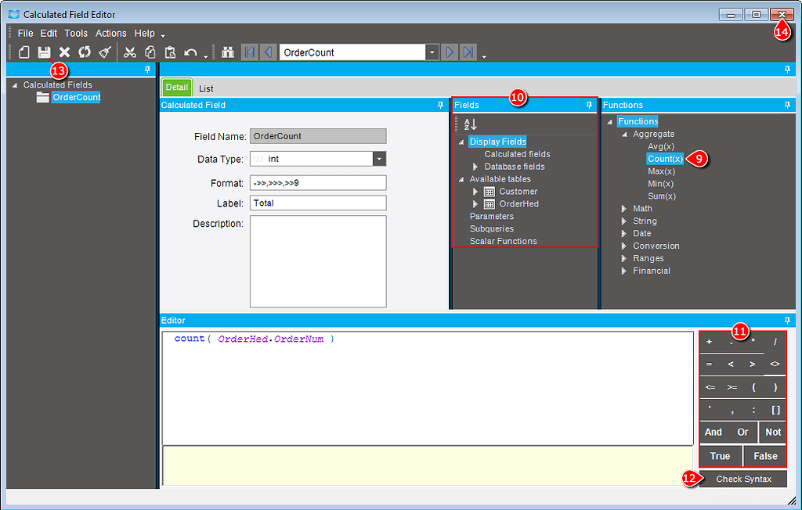The image size is (802, 510).
Task: Click the Or operator button
Action: [x=742, y=432]
